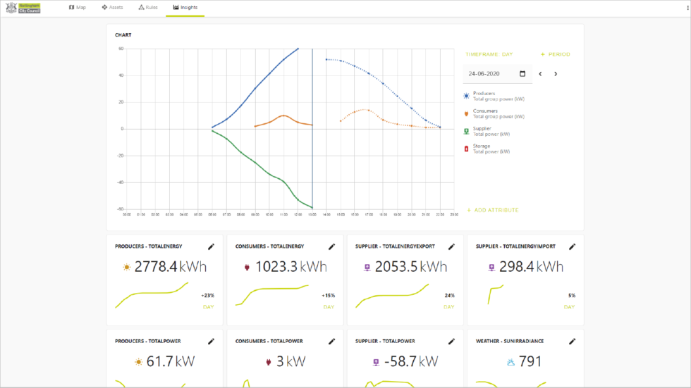This screenshot has height=388, width=691.
Task: Open the Timeframe: Day selector
Action: tap(489, 54)
